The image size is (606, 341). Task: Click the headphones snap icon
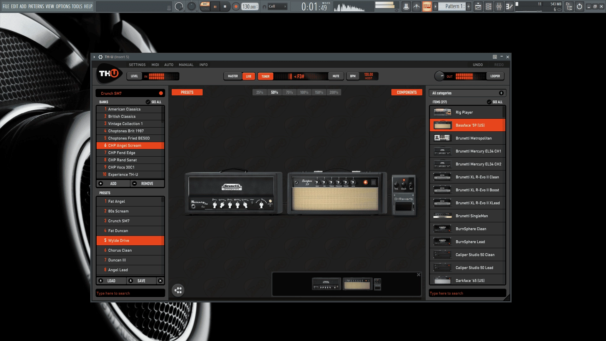pos(264,7)
